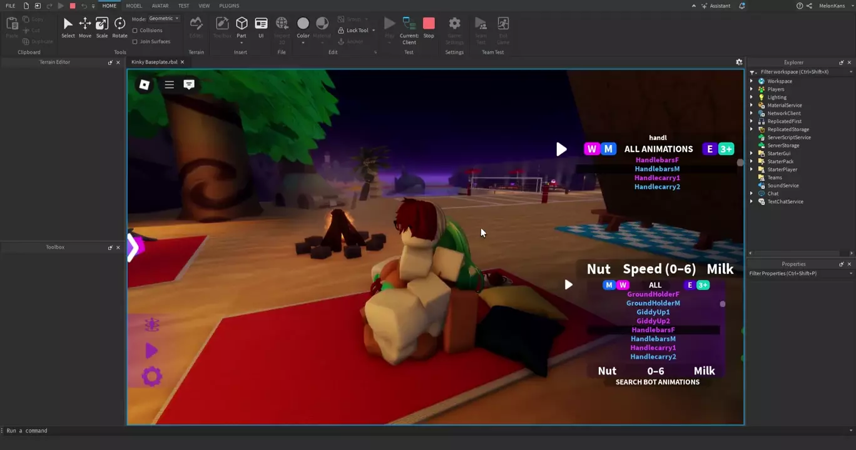Screen dimensions: 856x450
Task: Enable the Collisions checkbox
Action: tap(135, 31)
